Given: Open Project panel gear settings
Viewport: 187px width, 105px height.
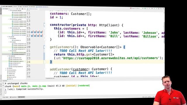Looking at the screenshot, I should (22, 9).
